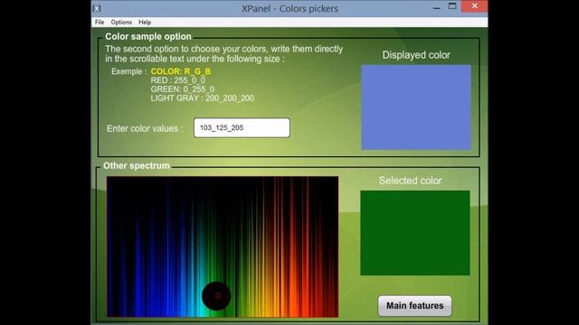Click the 'GREEN: 0_255_0' example line
The height and width of the screenshot is (325, 579).
(183, 89)
